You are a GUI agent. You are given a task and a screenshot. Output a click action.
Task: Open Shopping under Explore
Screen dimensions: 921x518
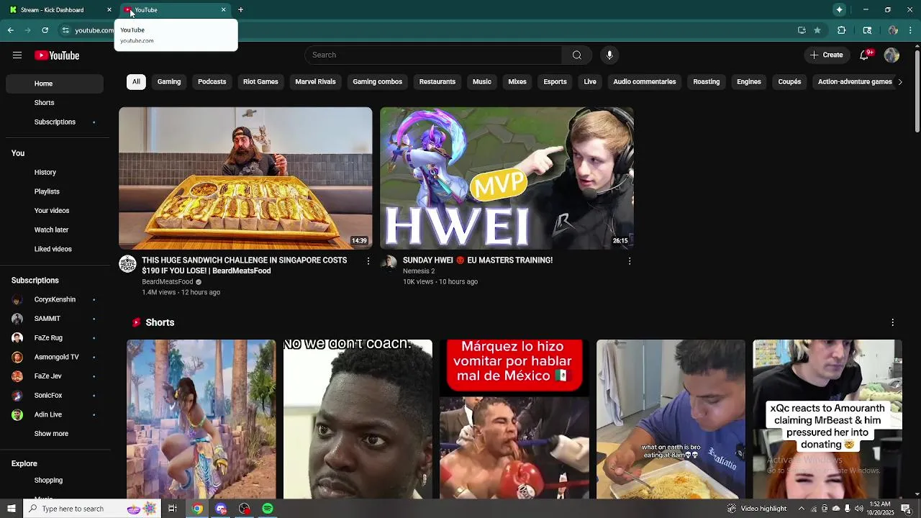pos(55,481)
